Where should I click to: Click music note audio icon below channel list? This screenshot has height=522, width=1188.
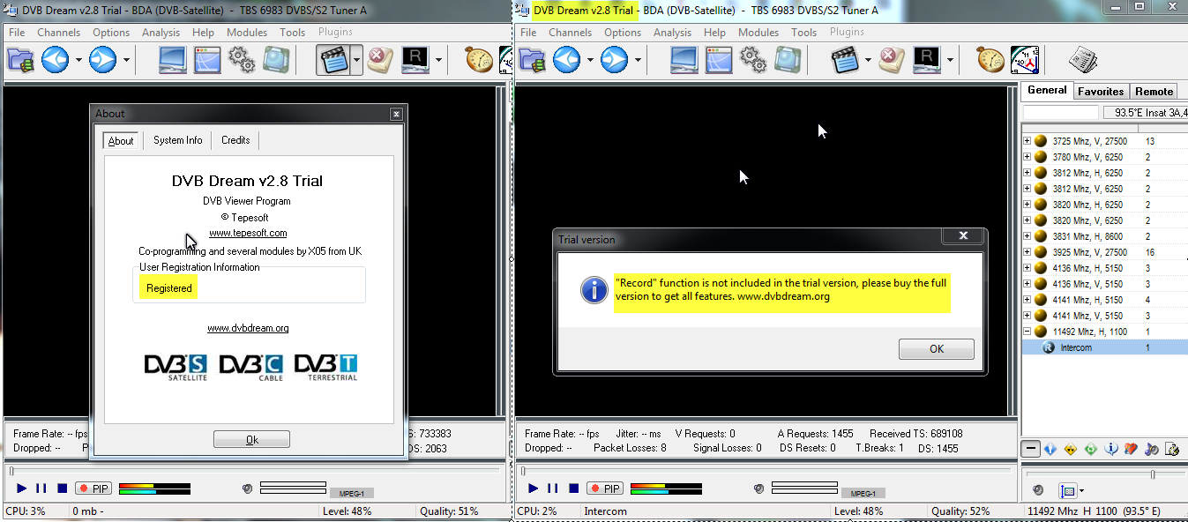(x=1152, y=450)
